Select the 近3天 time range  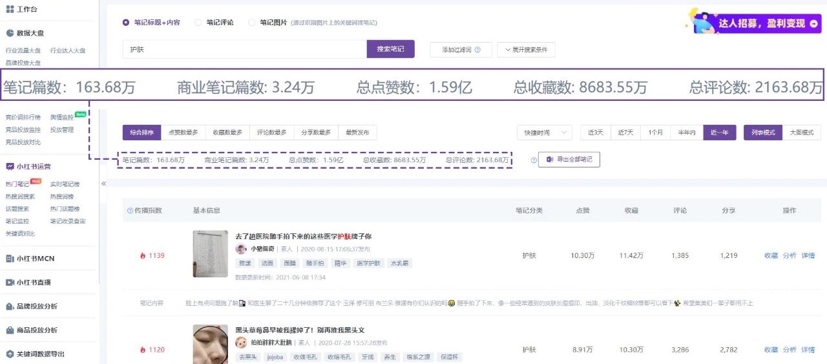pos(595,133)
